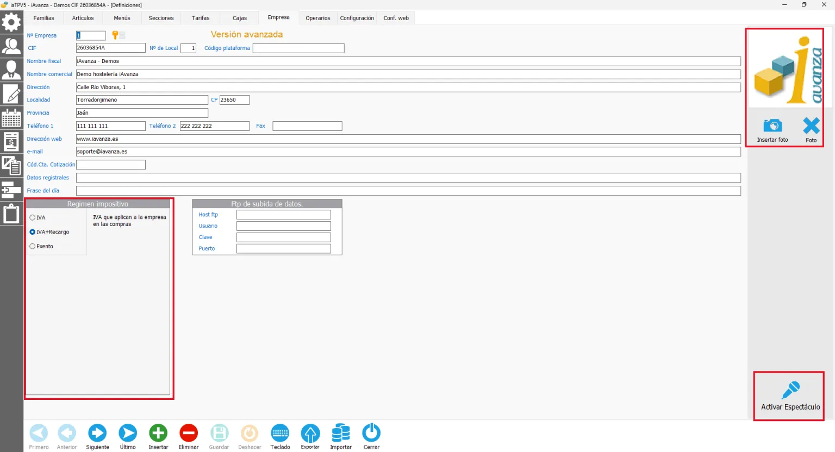The image size is (835, 452).
Task: Select the IVA+Recargo radio option
Action: (x=33, y=232)
